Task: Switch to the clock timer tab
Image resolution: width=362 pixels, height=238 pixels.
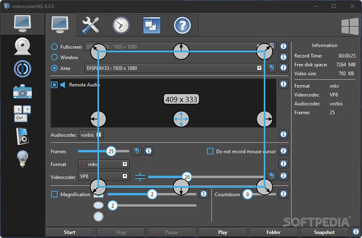Action: (121, 25)
